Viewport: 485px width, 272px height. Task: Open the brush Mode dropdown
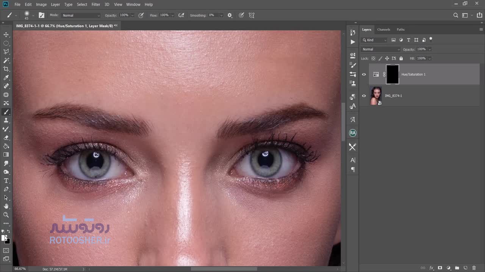pyautogui.click(x=81, y=15)
